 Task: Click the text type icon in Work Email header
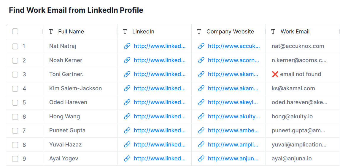click(x=273, y=32)
